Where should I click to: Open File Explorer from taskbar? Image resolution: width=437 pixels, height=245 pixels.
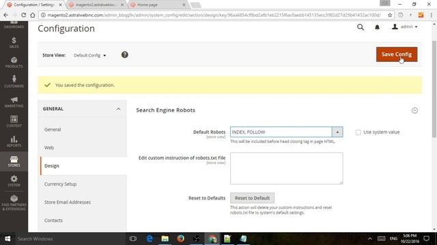[x=165, y=239]
